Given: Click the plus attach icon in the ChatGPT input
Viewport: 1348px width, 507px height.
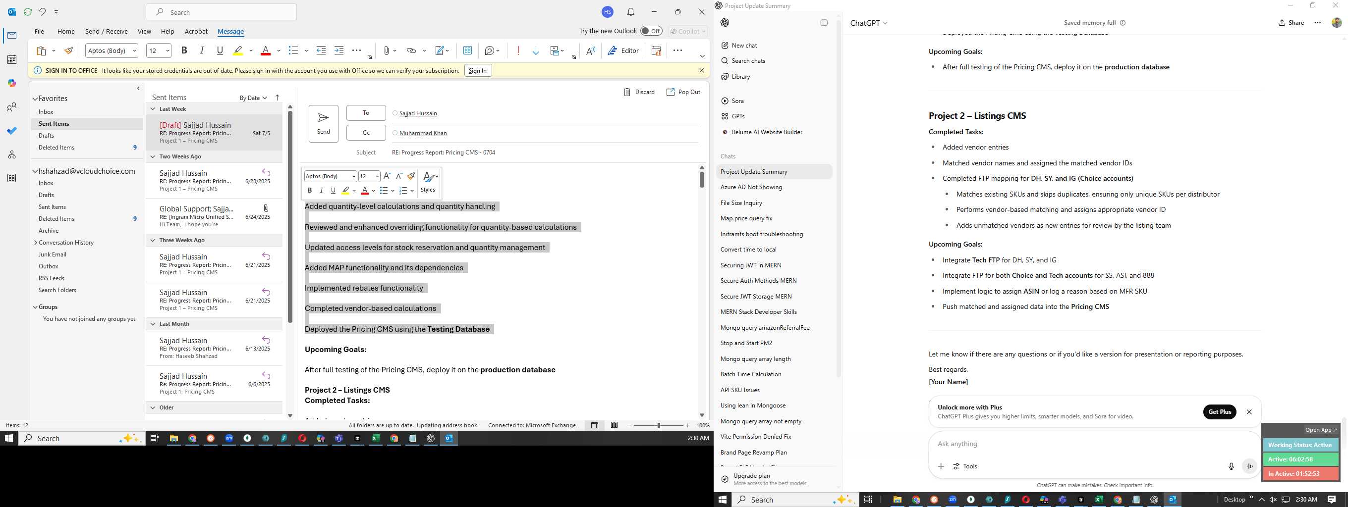Looking at the screenshot, I should (x=941, y=466).
